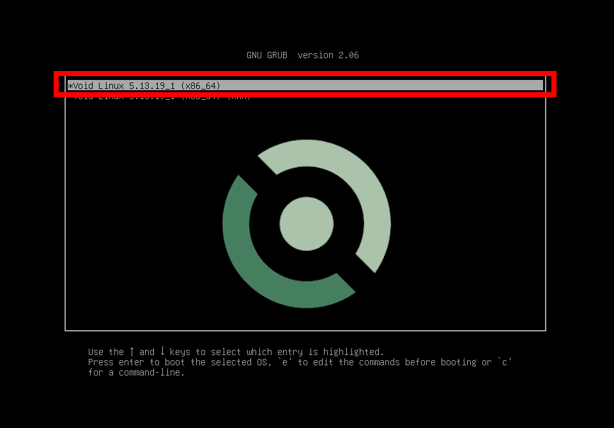Choose the second boot entry below the highlighted one
The height and width of the screenshot is (428, 614).
click(162, 97)
